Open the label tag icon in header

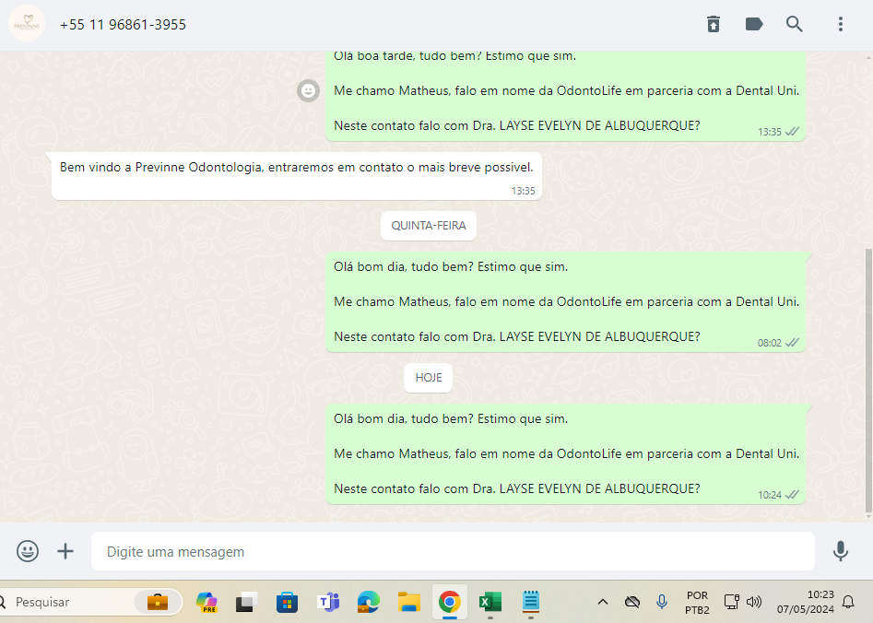tap(754, 24)
